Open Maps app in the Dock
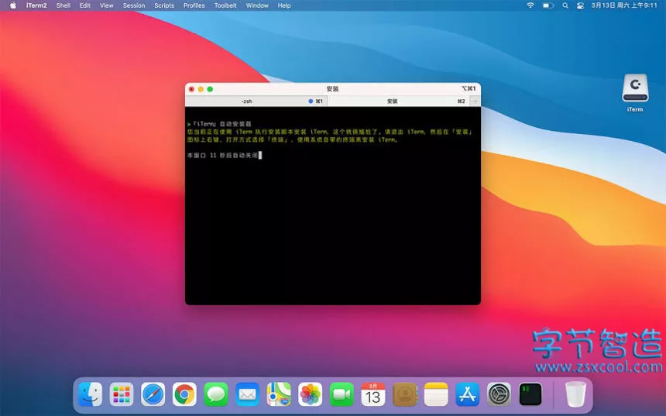Screen dimensions: 666x416 279,394
